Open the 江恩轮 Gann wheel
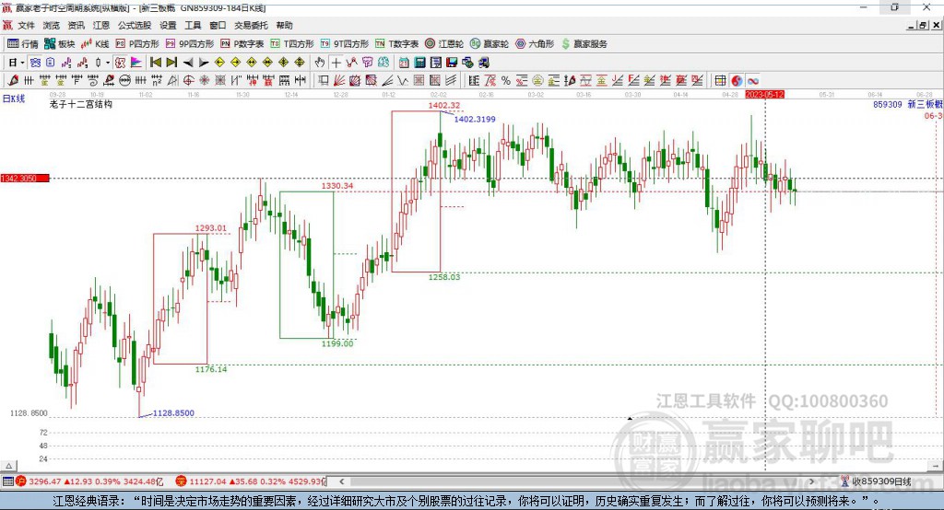Viewport: 944px width, 510px height. 444,43
